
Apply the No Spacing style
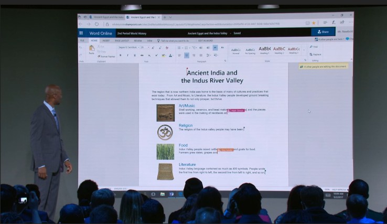click(x=250, y=51)
